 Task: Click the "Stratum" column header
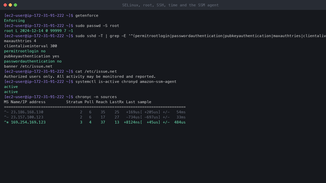coord(74,102)
